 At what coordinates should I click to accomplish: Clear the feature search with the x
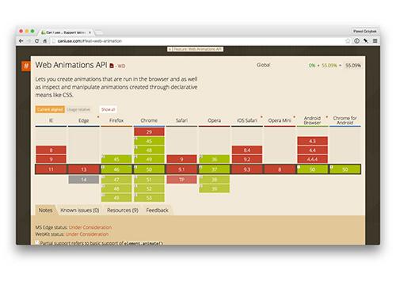[x=170, y=49]
